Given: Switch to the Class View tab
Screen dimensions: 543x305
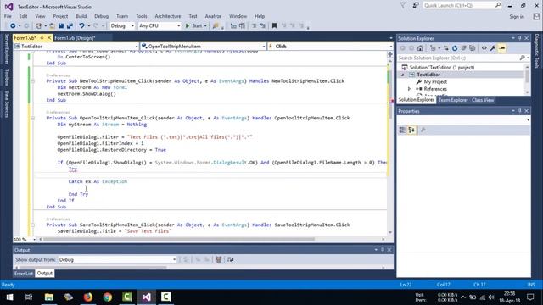Looking at the screenshot, I should click(483, 100).
